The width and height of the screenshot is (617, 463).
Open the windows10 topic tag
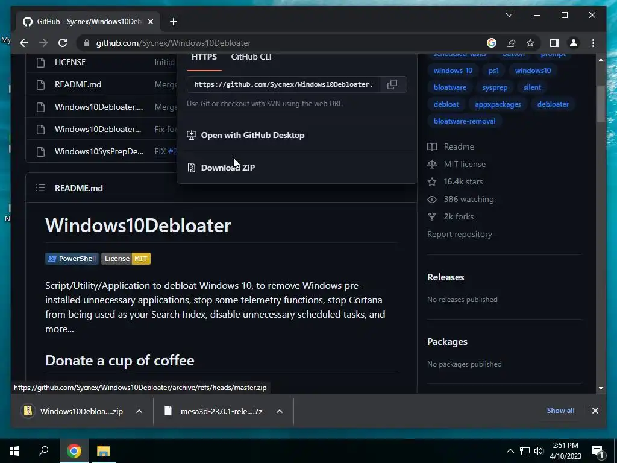click(x=533, y=71)
